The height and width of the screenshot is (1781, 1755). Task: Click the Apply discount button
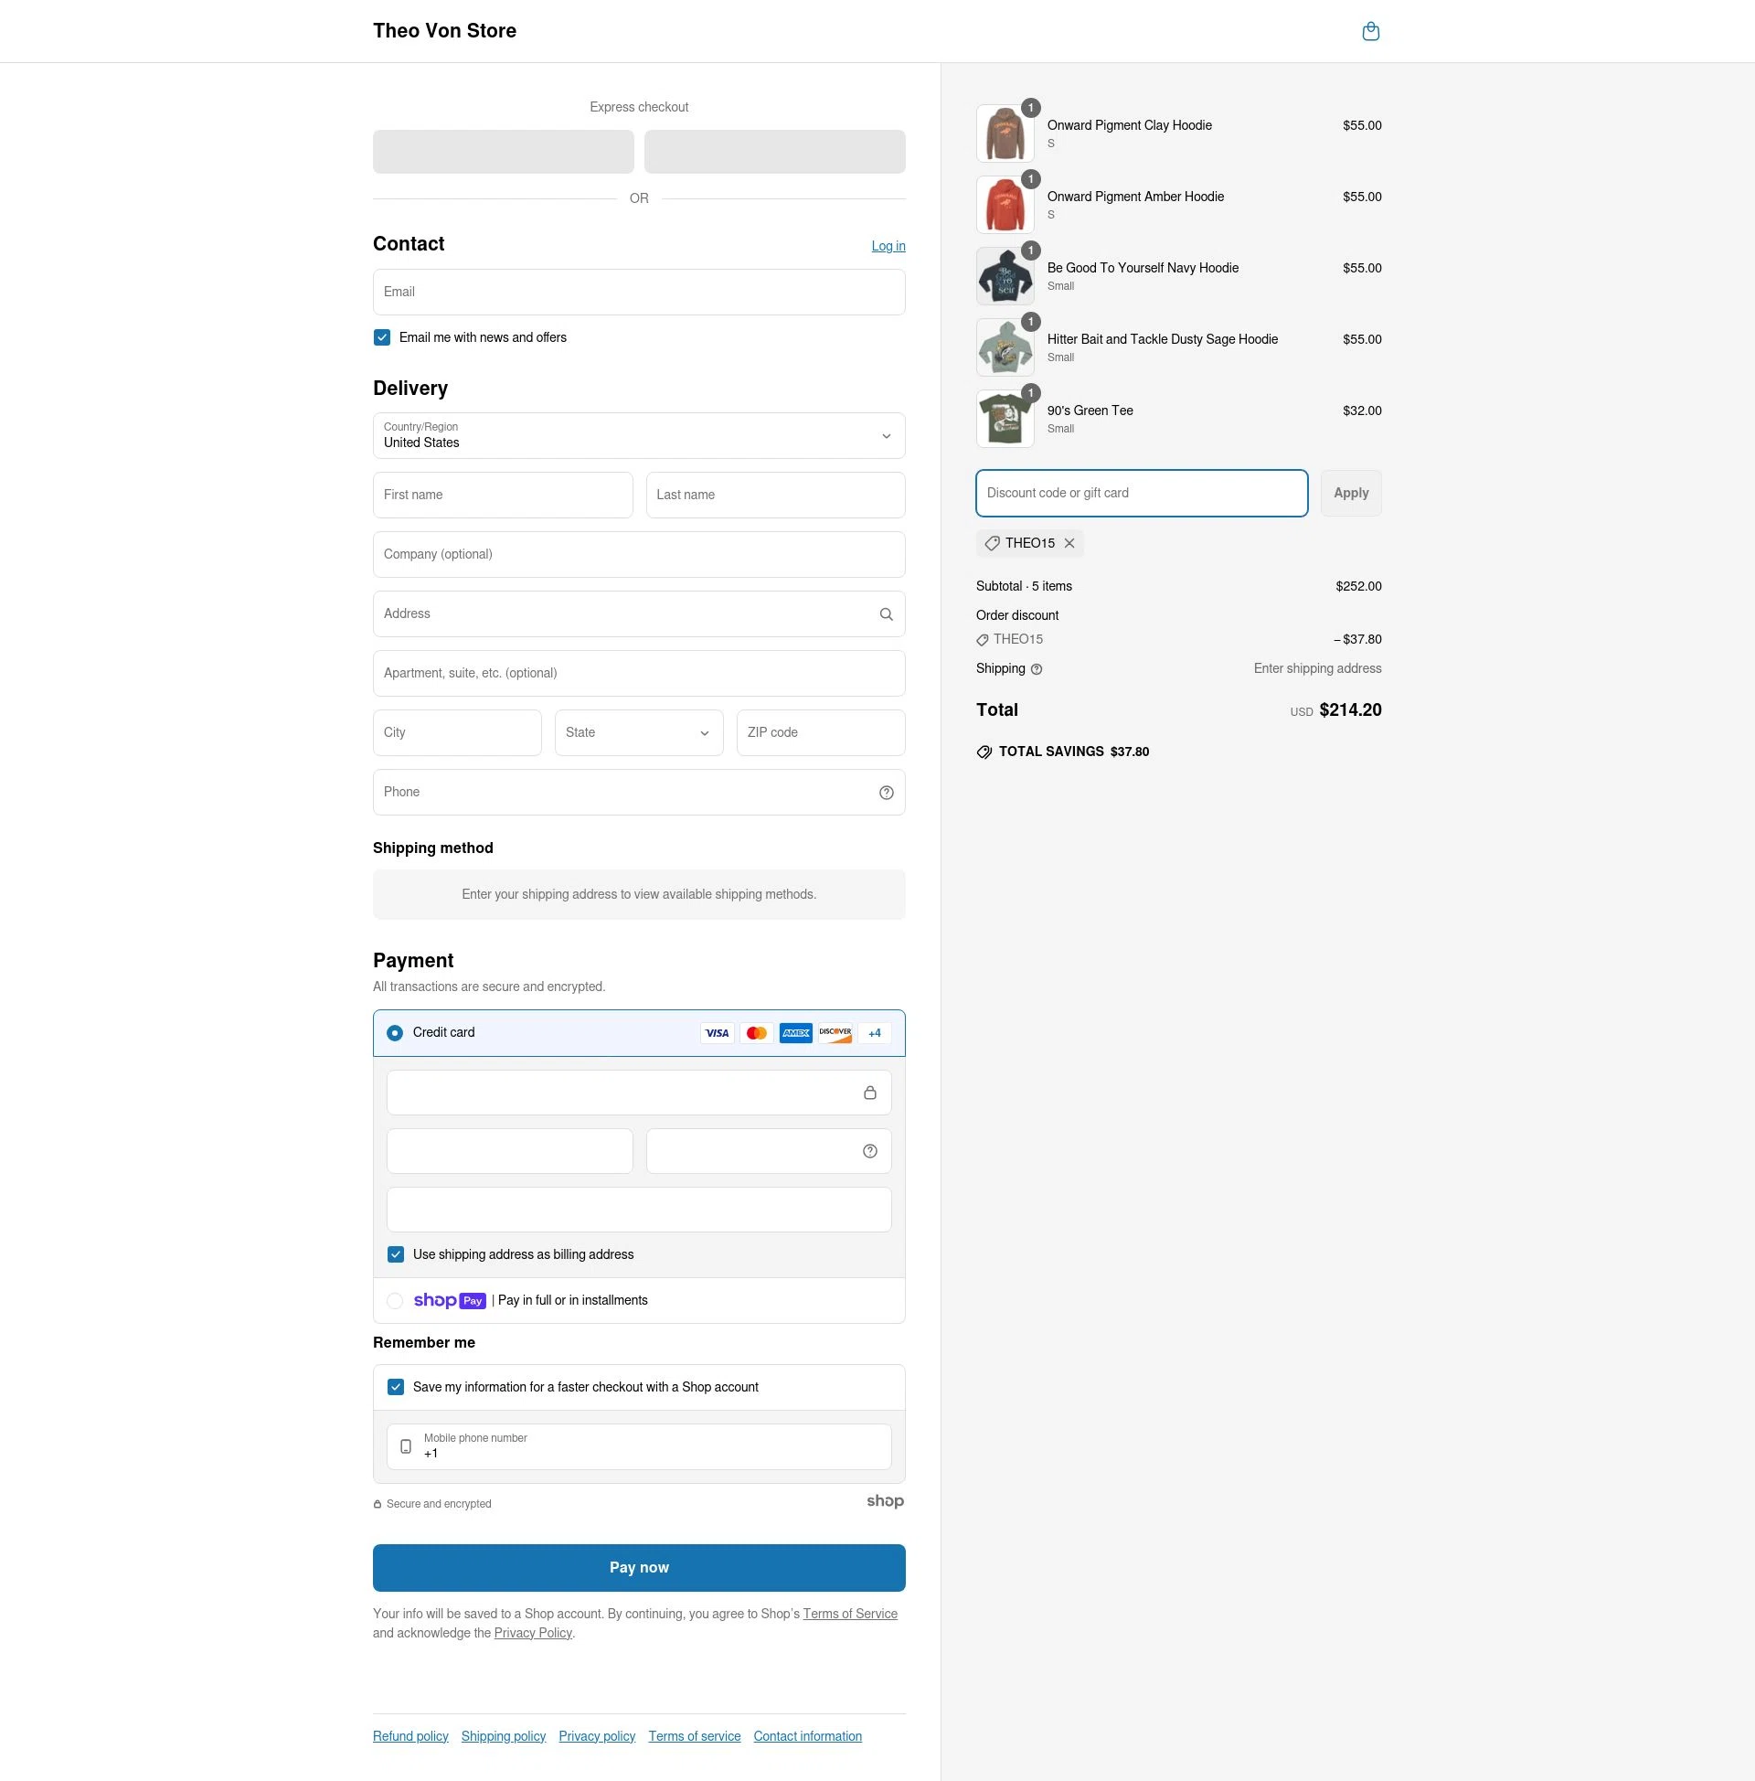[x=1350, y=492]
